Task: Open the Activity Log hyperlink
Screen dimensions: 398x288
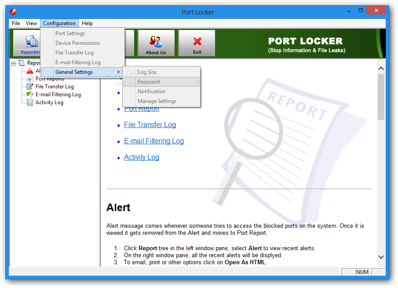Action: pyautogui.click(x=141, y=157)
